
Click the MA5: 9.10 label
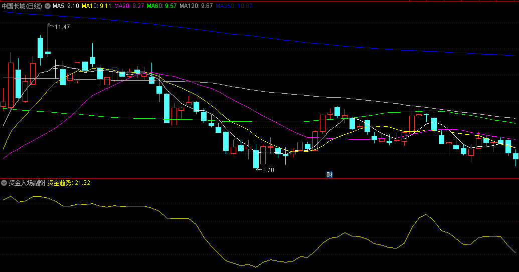[66, 6]
